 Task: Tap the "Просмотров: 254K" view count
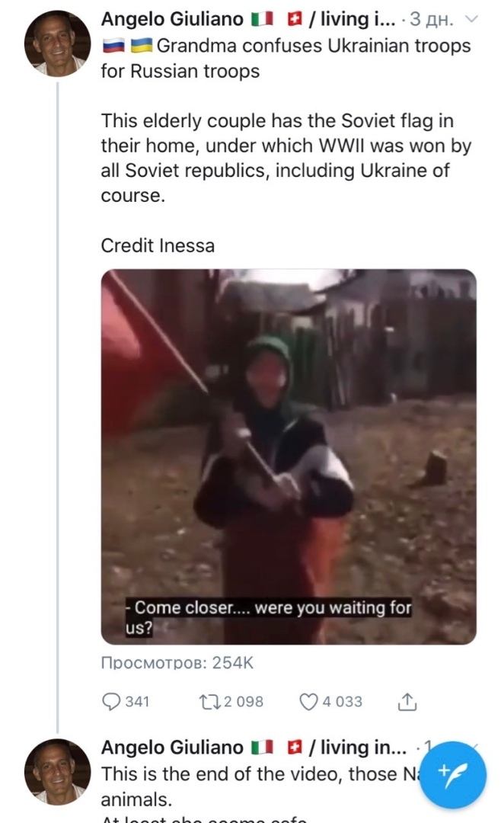pos(177,664)
